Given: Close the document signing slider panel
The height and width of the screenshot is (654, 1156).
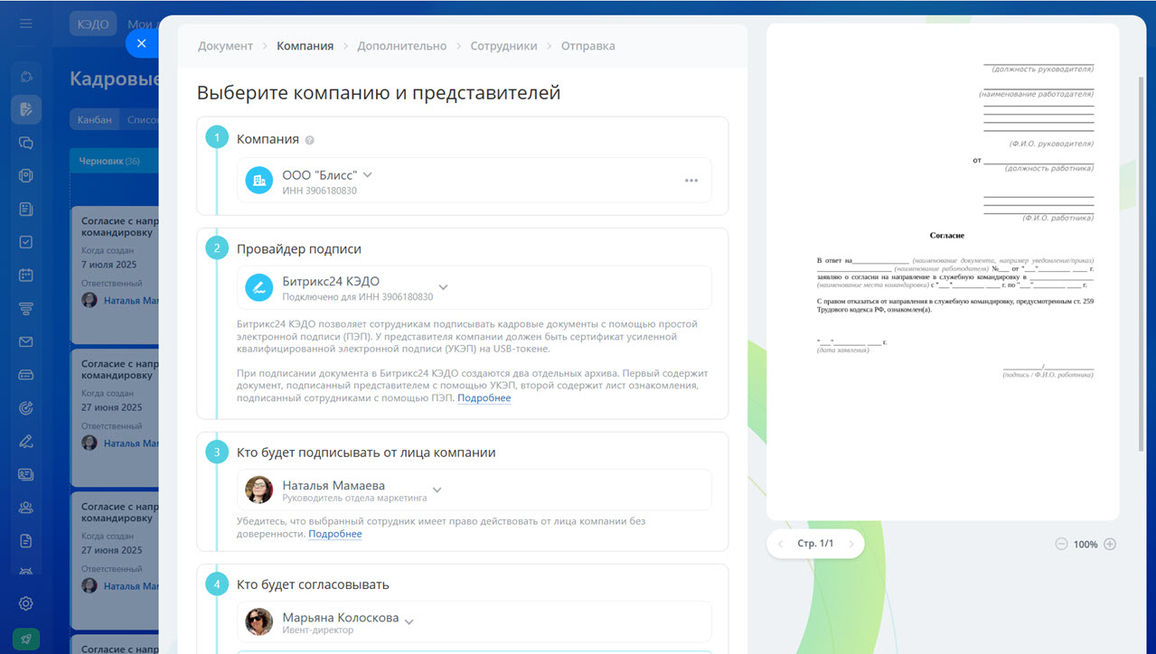Looking at the screenshot, I should pos(141,43).
